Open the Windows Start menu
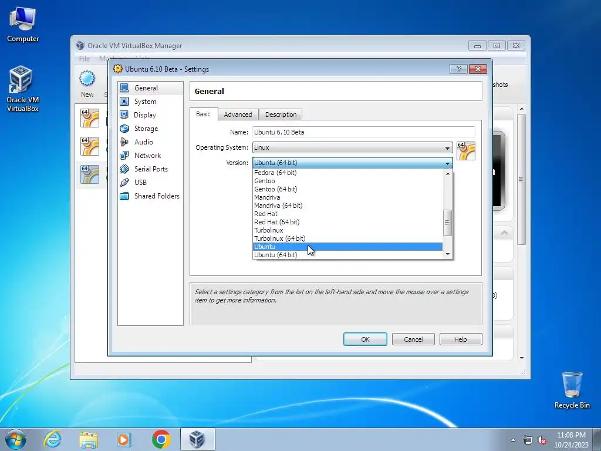The width and height of the screenshot is (601, 451). click(x=16, y=439)
